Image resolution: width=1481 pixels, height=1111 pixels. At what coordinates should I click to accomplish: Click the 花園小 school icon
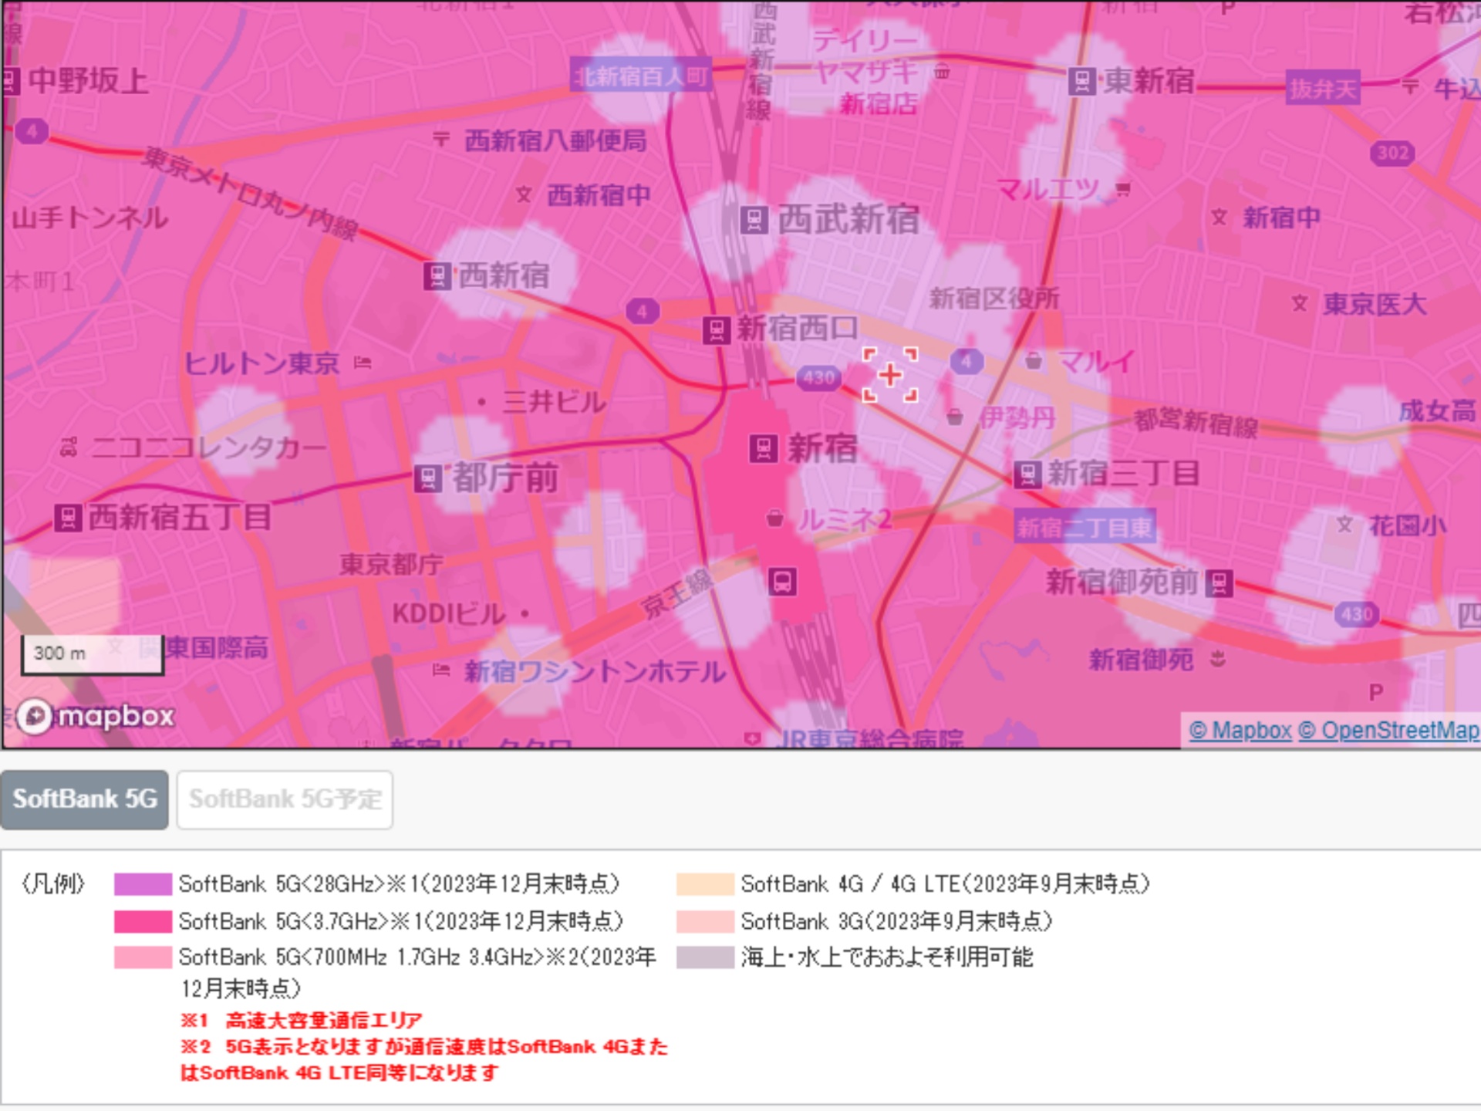coord(1344,525)
